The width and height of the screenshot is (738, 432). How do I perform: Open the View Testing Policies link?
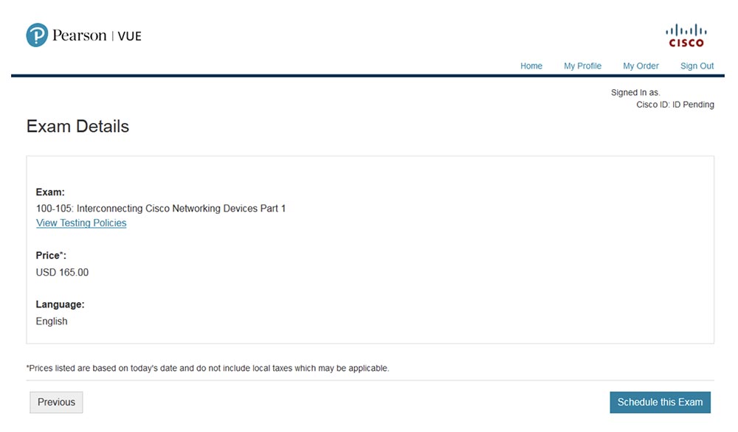coord(81,223)
